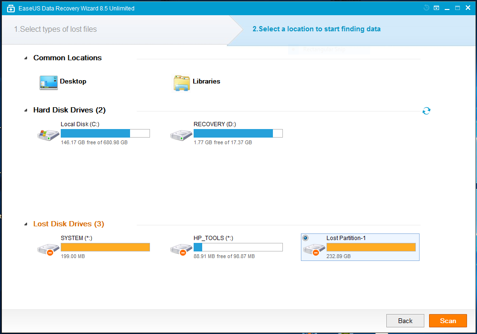This screenshot has width=477, height=334.
Task: Collapse the Hard Disk Drives section
Action: click(26, 110)
